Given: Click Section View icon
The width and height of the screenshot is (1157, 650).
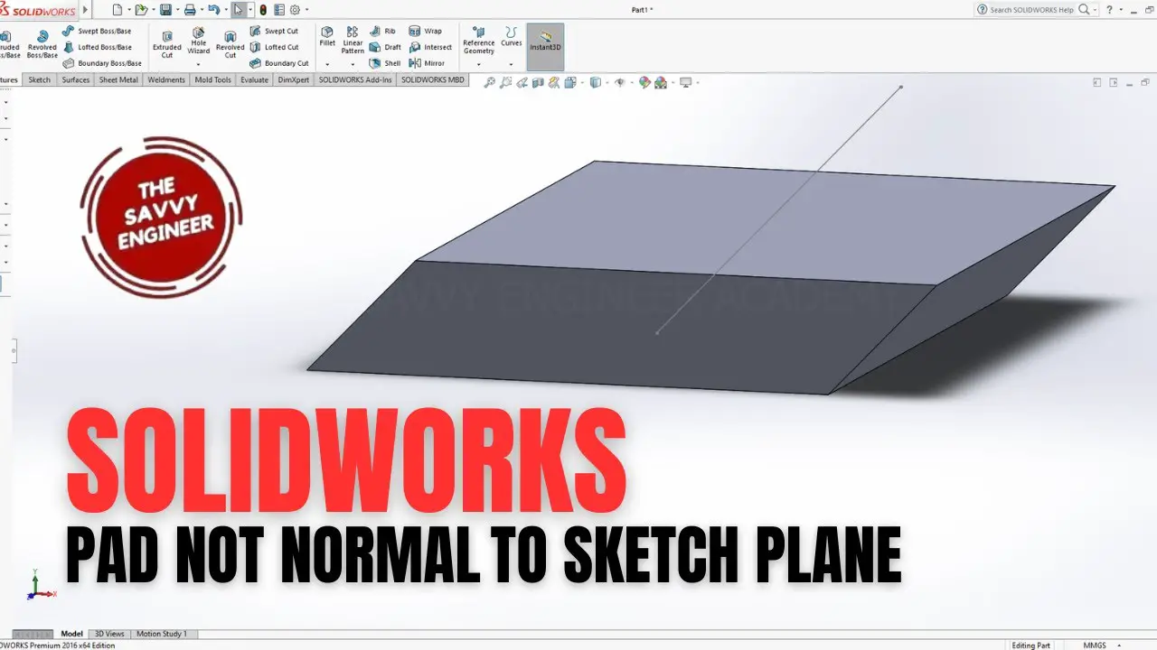Looking at the screenshot, I should click(x=538, y=82).
